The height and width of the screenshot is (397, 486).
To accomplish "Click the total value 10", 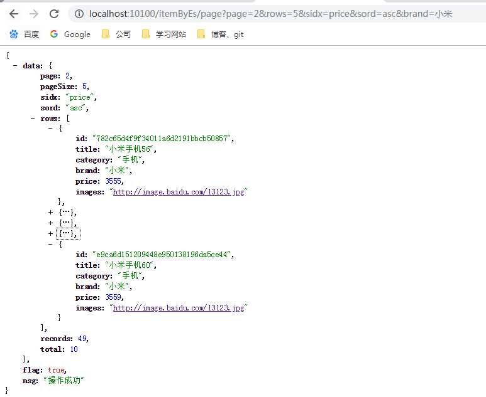I will pyautogui.click(x=74, y=349).
